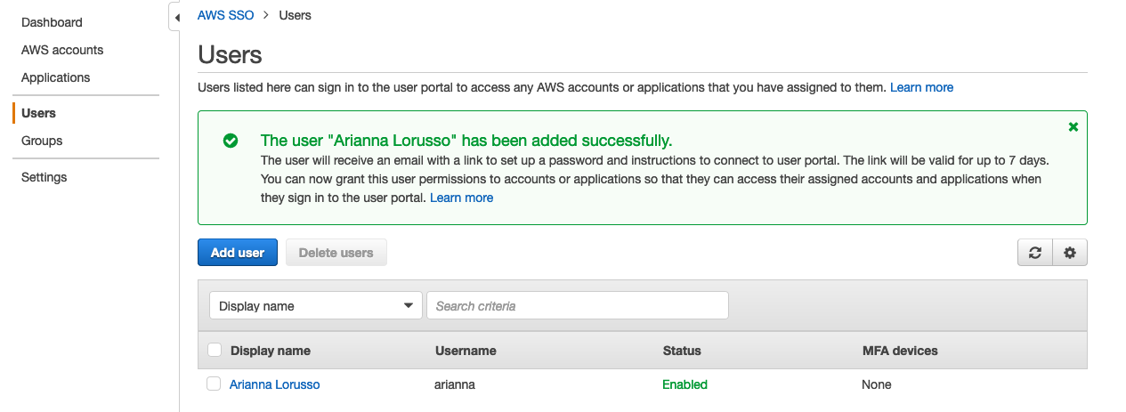The width and height of the screenshot is (1126, 412).
Task: Go to Dashboard in sidebar
Action: click(x=52, y=22)
